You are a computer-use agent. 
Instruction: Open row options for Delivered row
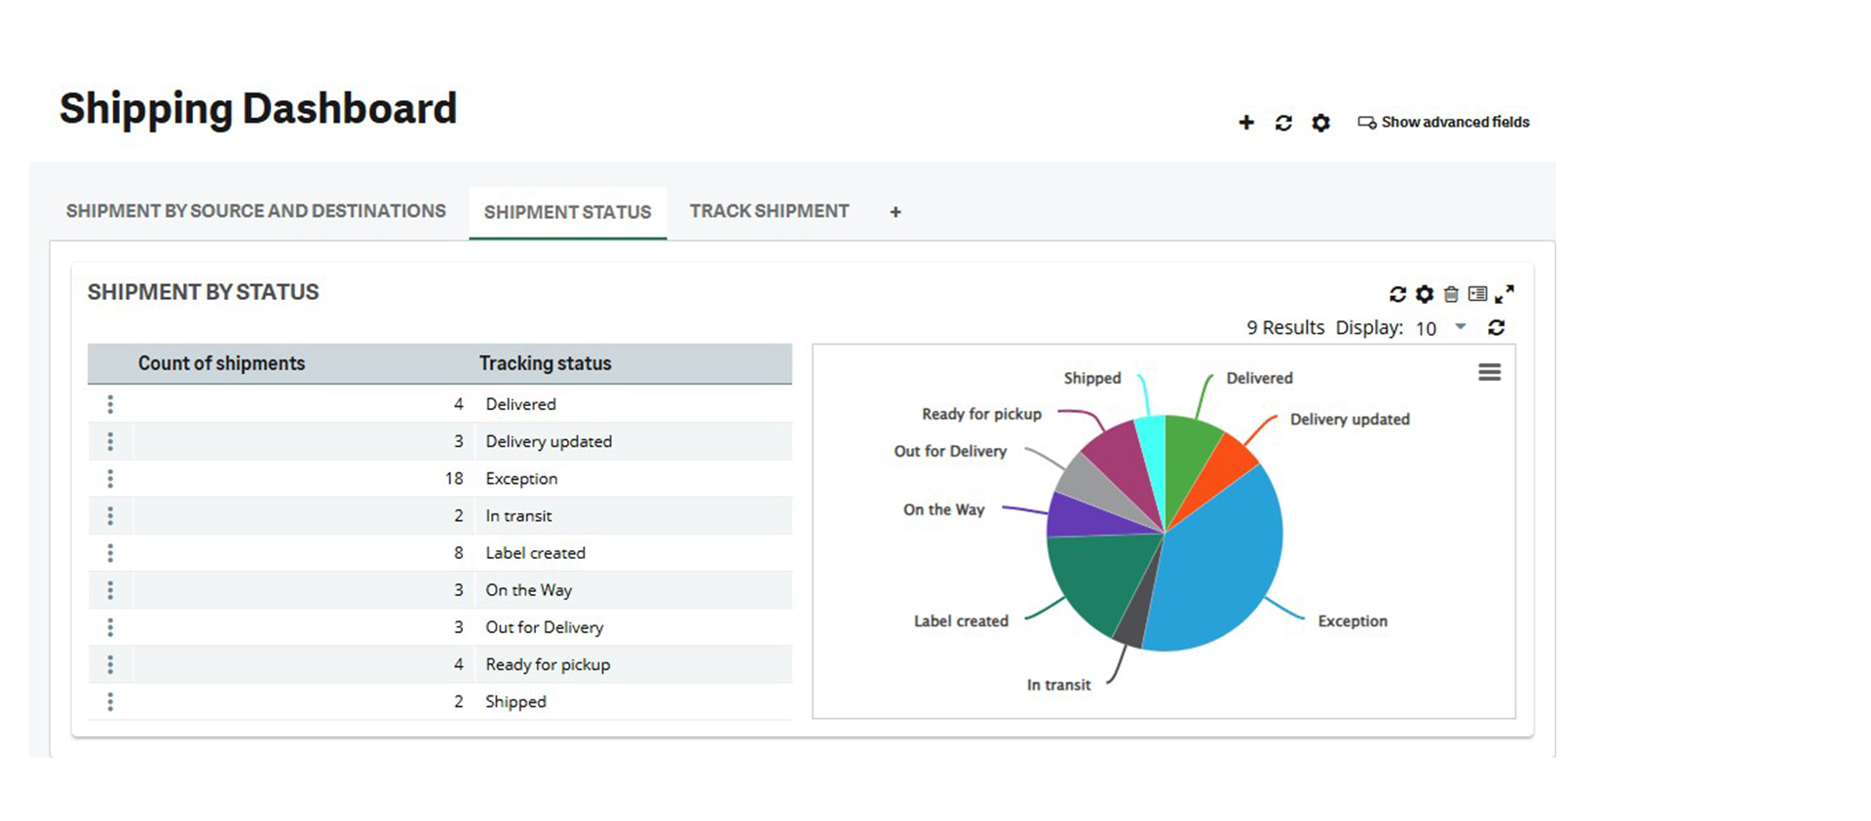110,404
